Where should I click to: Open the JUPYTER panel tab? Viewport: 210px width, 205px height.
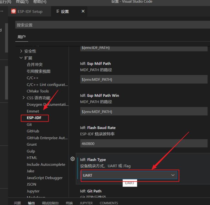pos(86,203)
